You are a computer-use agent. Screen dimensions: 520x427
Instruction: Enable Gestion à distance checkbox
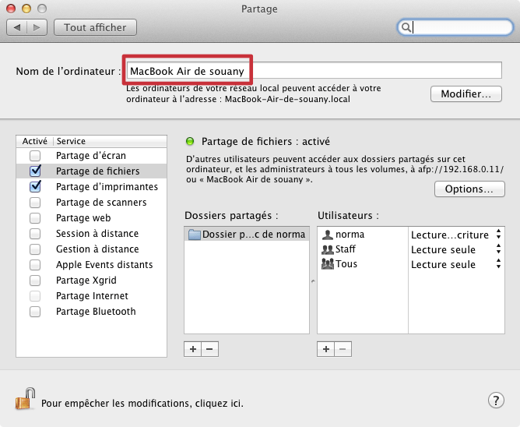pos(35,249)
